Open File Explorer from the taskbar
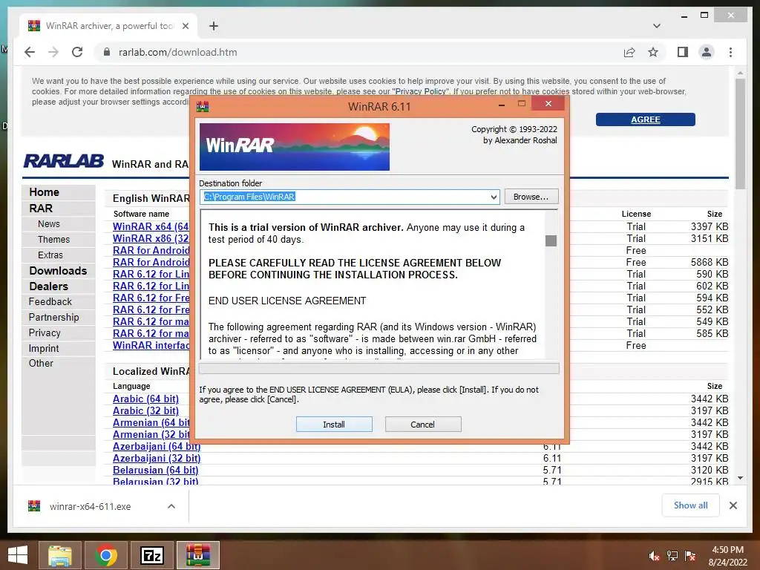 (59, 555)
